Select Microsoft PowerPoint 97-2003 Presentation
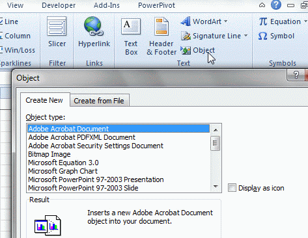308x238 pixels. click(x=119, y=179)
